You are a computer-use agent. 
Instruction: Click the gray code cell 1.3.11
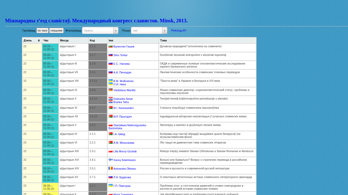98,82
